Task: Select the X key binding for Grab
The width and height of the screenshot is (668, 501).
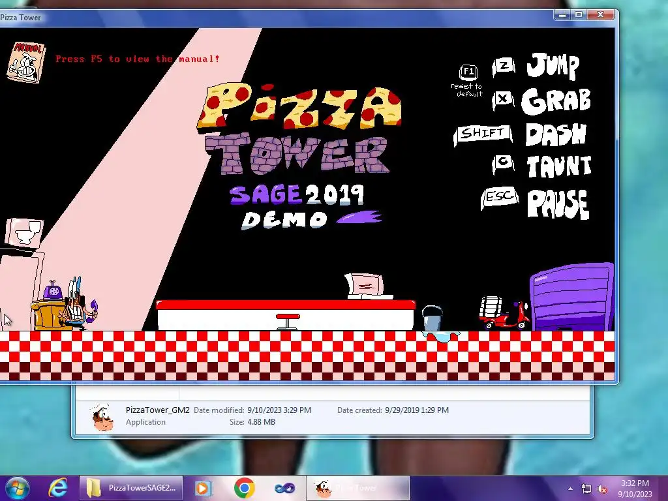Action: [503, 100]
